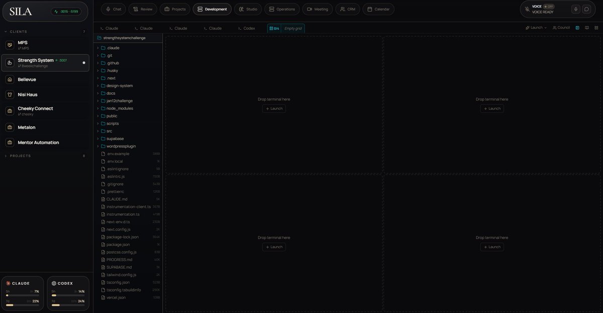Click the Codex 7d usage bar
Image resolution: width=603 pixels, height=313 pixels.
tap(68, 305)
